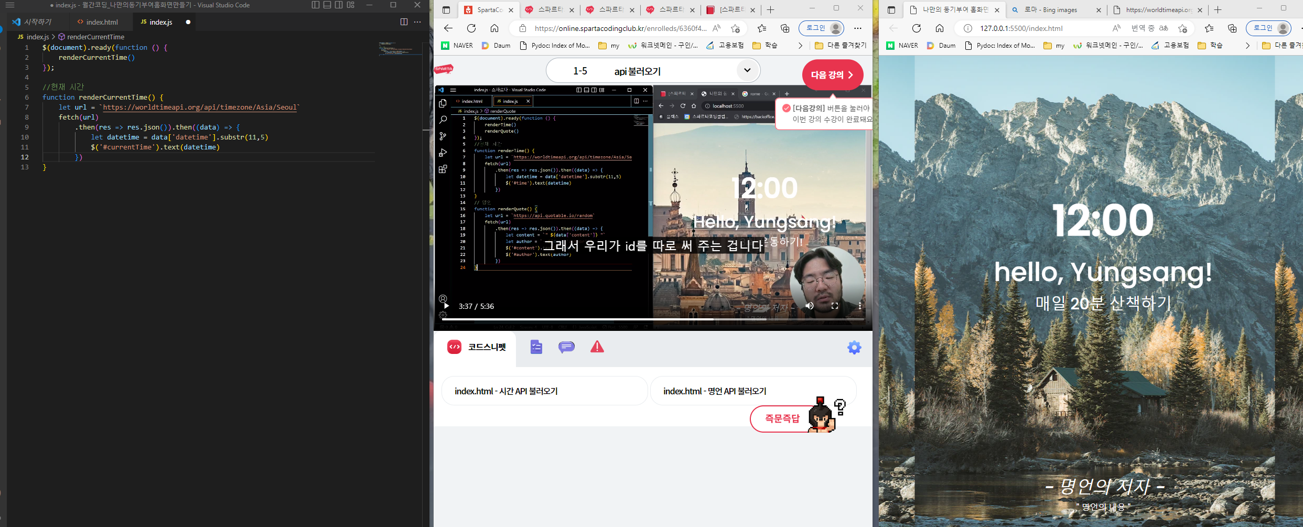Viewport: 1303px width, 527px height.
Task: Open Daum bookmark in the localhost browser
Action: pyautogui.click(x=941, y=46)
